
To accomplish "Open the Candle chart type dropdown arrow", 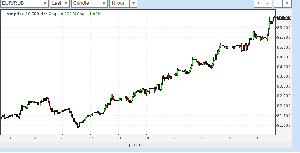I will [104, 3].
